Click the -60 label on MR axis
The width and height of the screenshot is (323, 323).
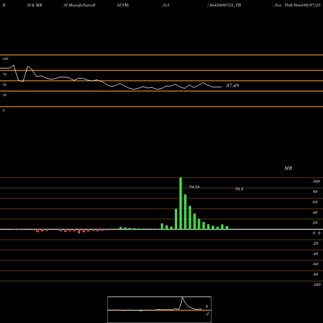(315, 264)
